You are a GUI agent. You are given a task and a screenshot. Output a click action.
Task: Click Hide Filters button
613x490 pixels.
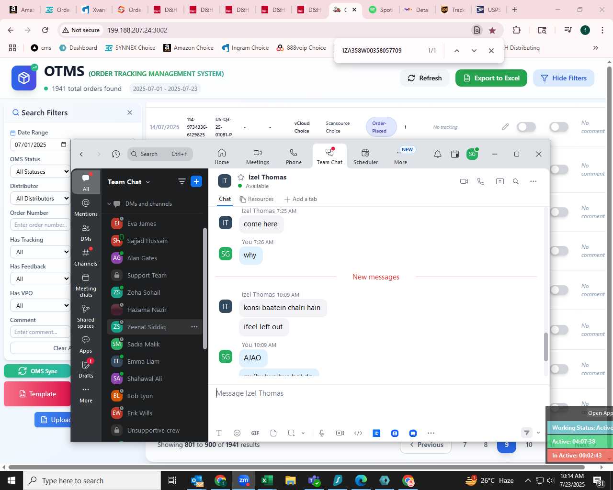564,78
